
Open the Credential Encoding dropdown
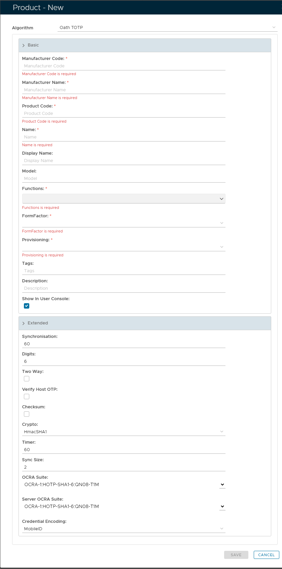tap(124, 529)
